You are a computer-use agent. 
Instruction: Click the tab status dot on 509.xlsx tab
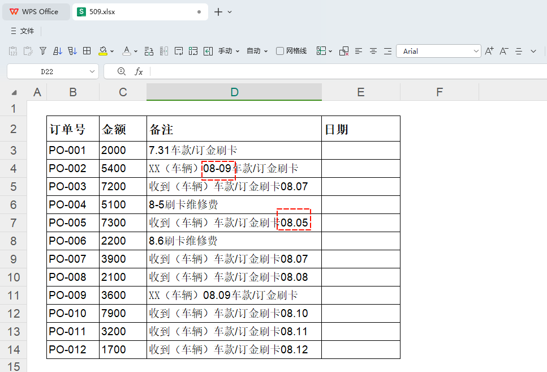pos(199,12)
